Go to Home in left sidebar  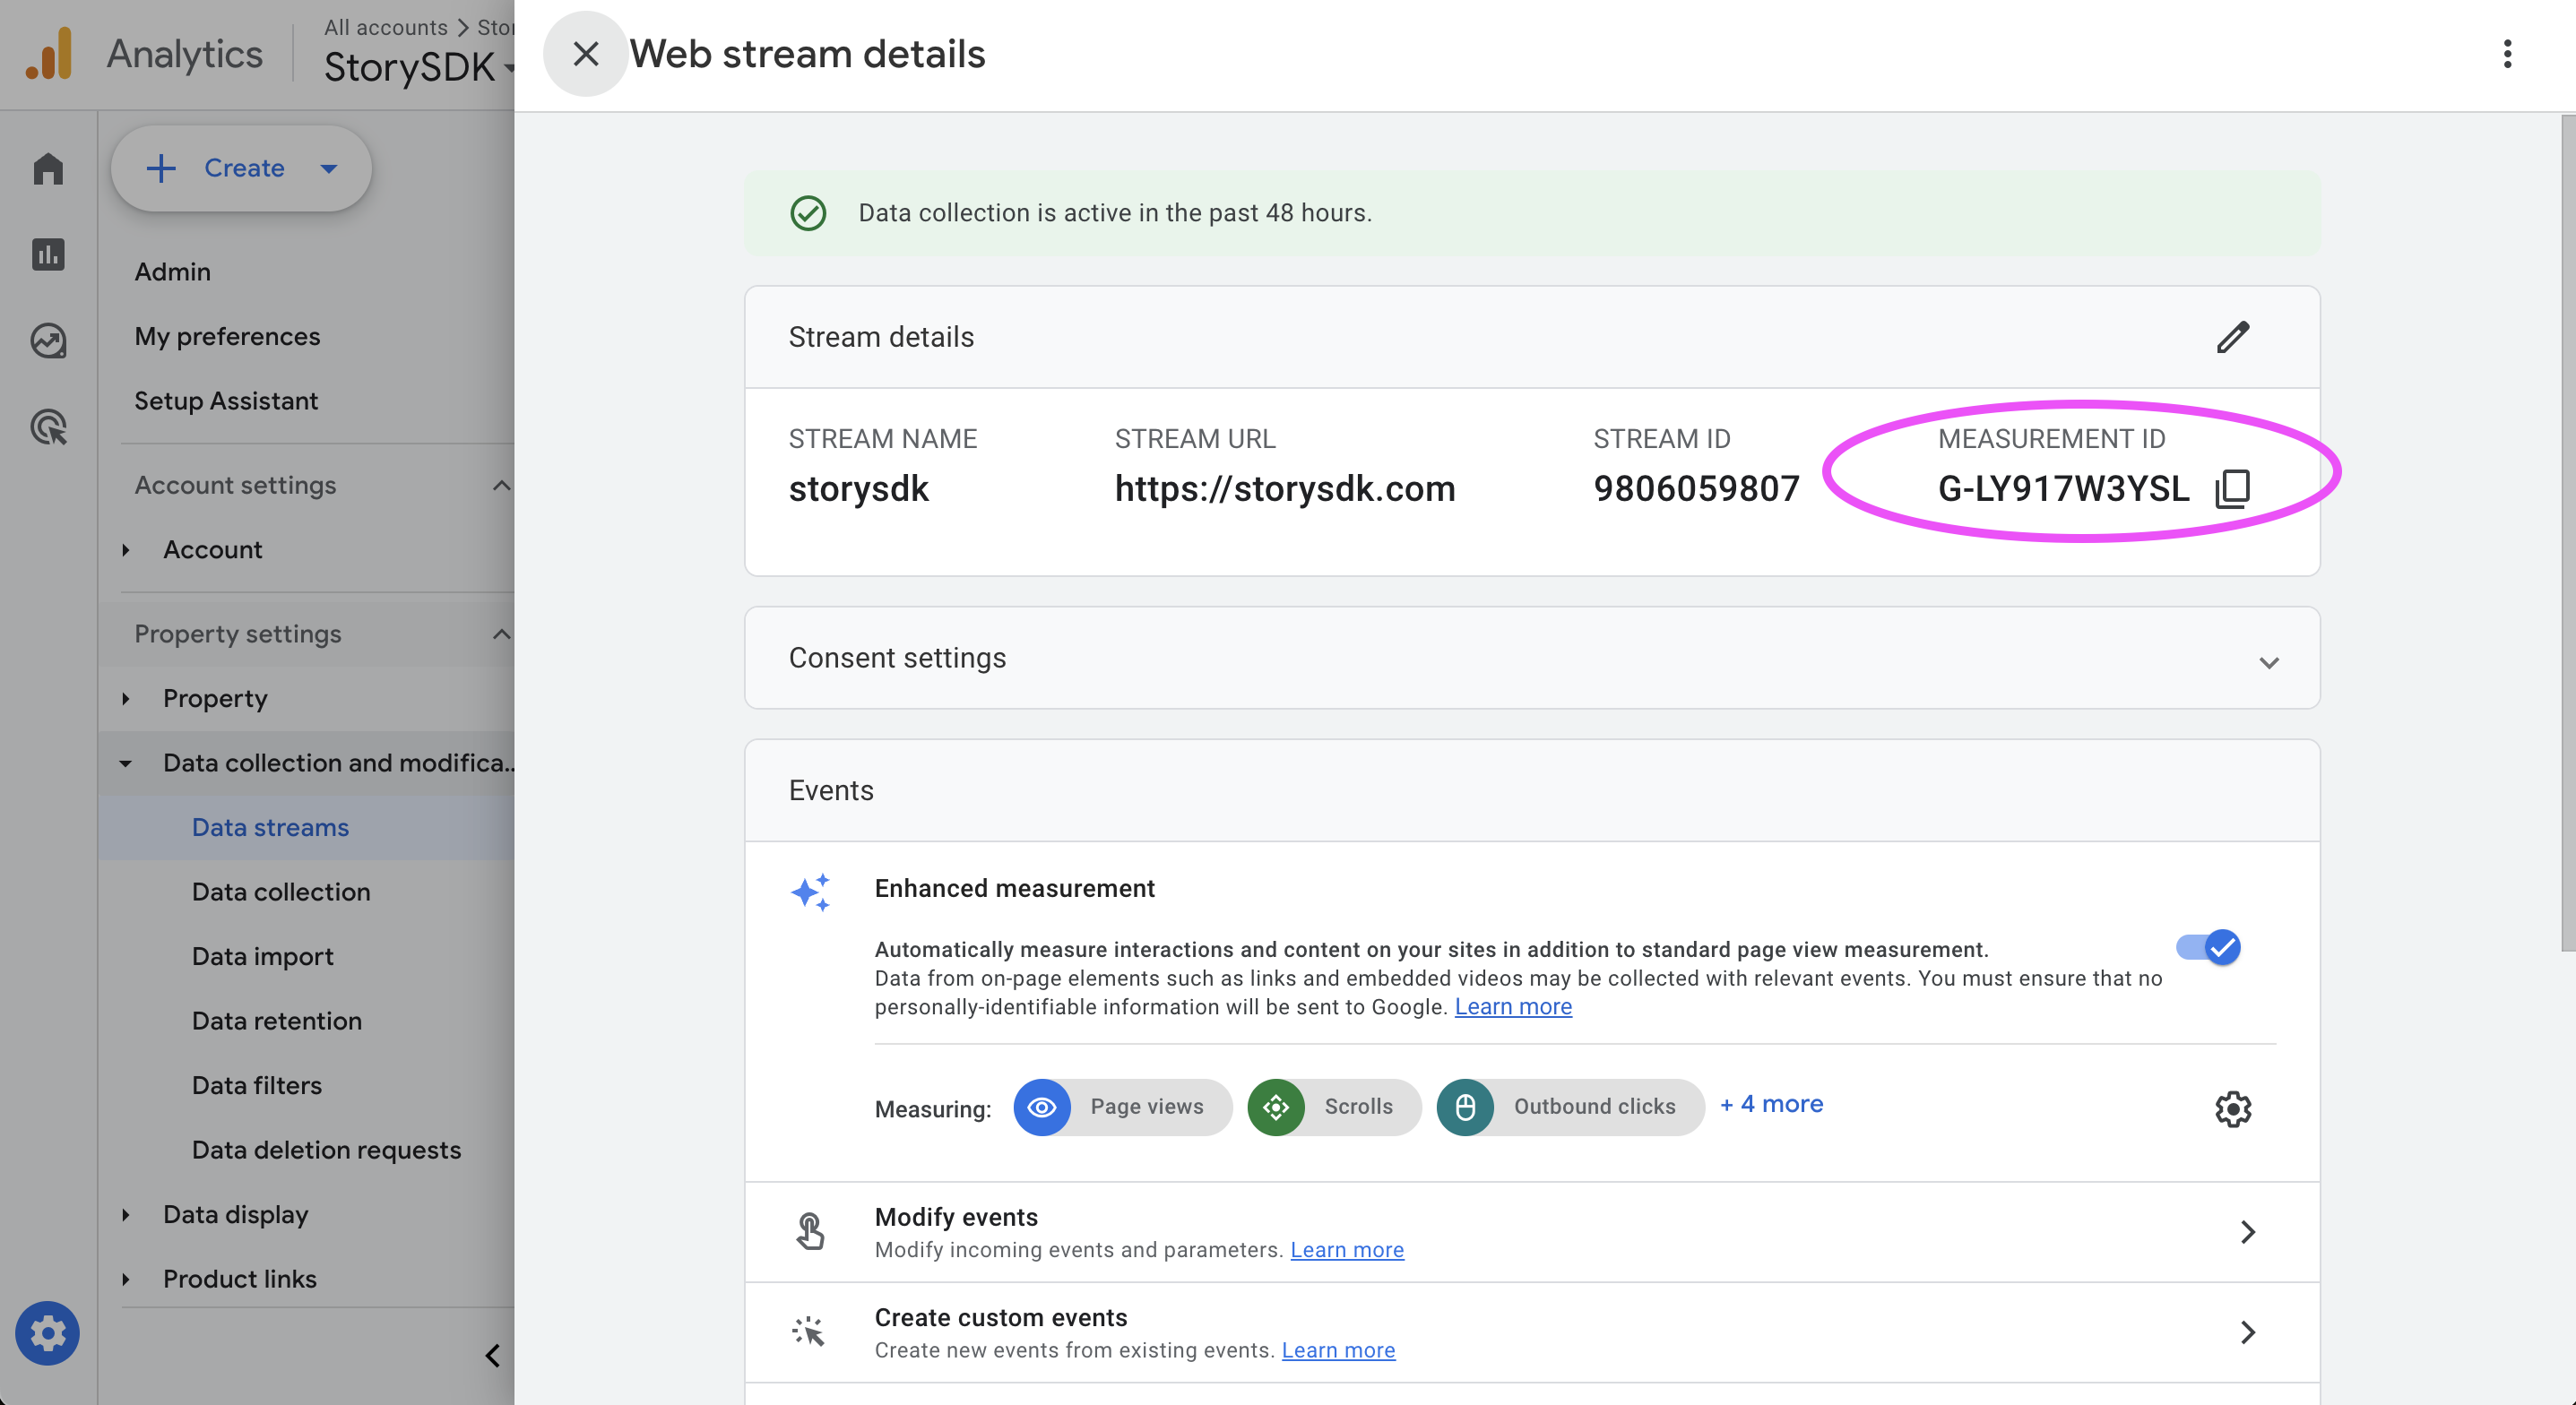click(48, 168)
